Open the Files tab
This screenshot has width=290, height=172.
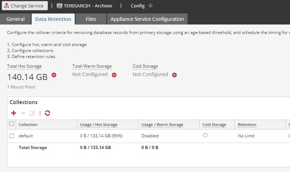[91, 19]
